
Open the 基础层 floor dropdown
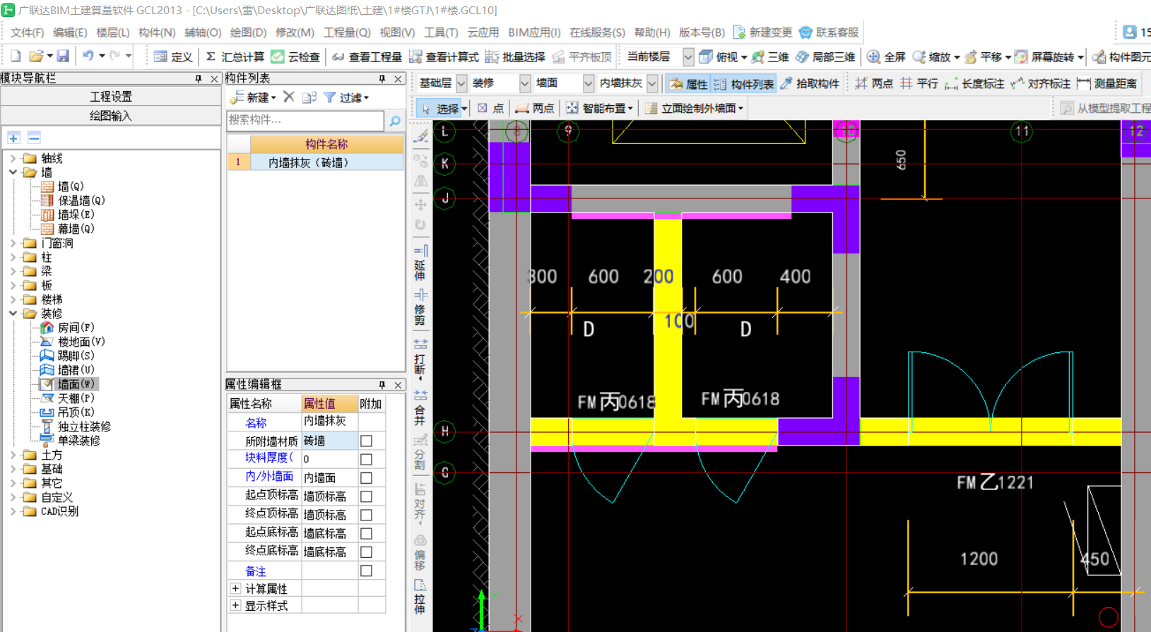coord(461,83)
